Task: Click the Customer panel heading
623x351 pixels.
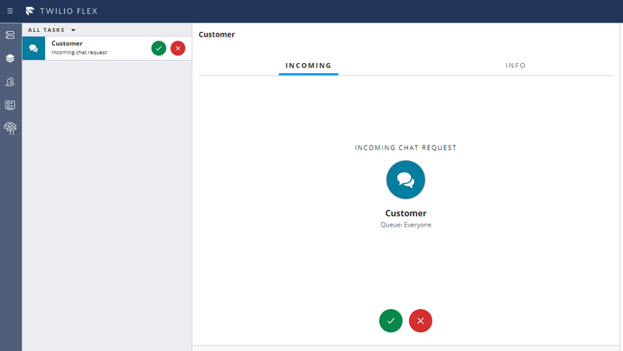Action: 216,34
